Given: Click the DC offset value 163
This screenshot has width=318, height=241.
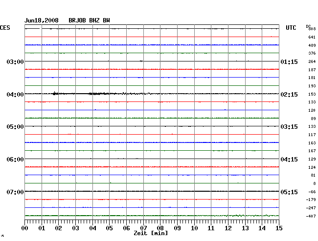Looking at the screenshot, I should click(x=312, y=143).
